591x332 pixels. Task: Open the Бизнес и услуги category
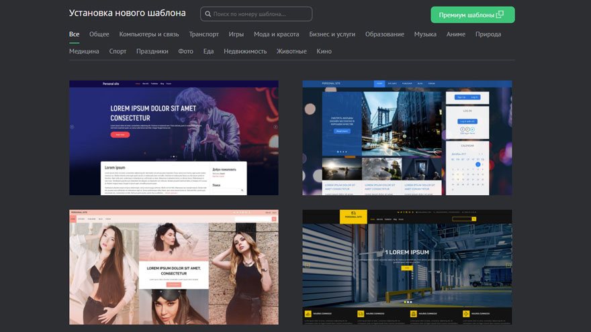tap(332, 34)
